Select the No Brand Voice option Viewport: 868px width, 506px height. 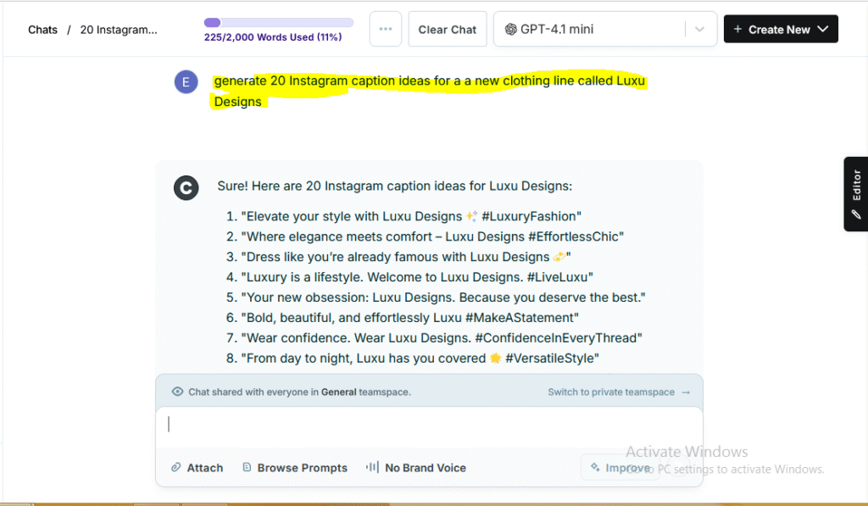[x=416, y=468]
